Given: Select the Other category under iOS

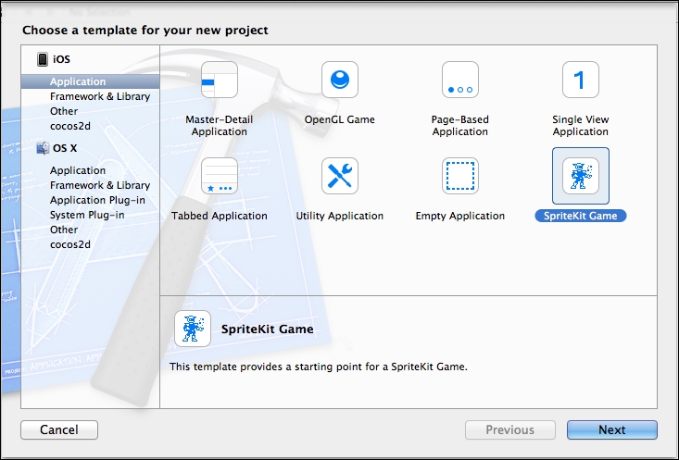Looking at the screenshot, I should click(64, 111).
